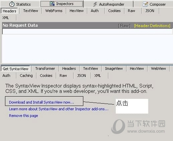Open the response TextView tab
Image resolution: width=173 pixels, height=141 pixels.
coord(91,68)
